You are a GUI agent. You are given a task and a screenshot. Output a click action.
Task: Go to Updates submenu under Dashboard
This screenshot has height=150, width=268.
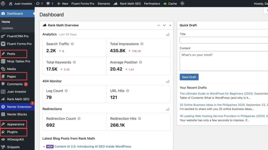(x=7, y=28)
